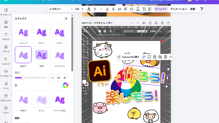Toggle uppercase aA formatting
This screenshot has width=219, height=123.
pos(120,9)
